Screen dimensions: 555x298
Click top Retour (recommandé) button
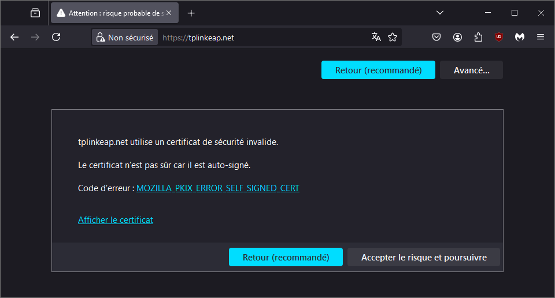pyautogui.click(x=378, y=70)
